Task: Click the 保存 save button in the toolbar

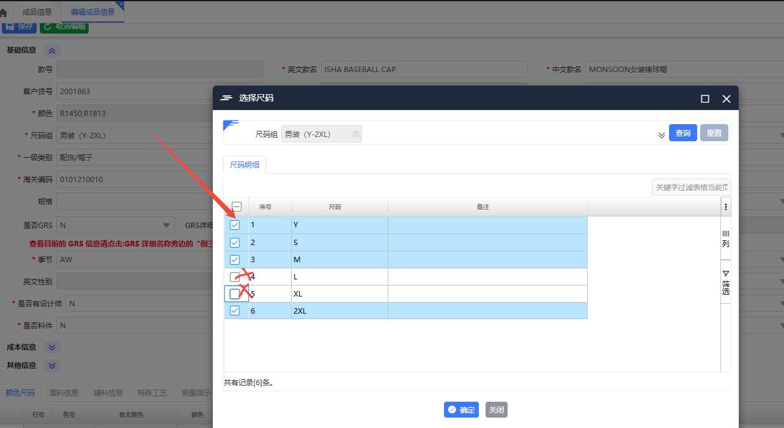Action: tap(20, 26)
